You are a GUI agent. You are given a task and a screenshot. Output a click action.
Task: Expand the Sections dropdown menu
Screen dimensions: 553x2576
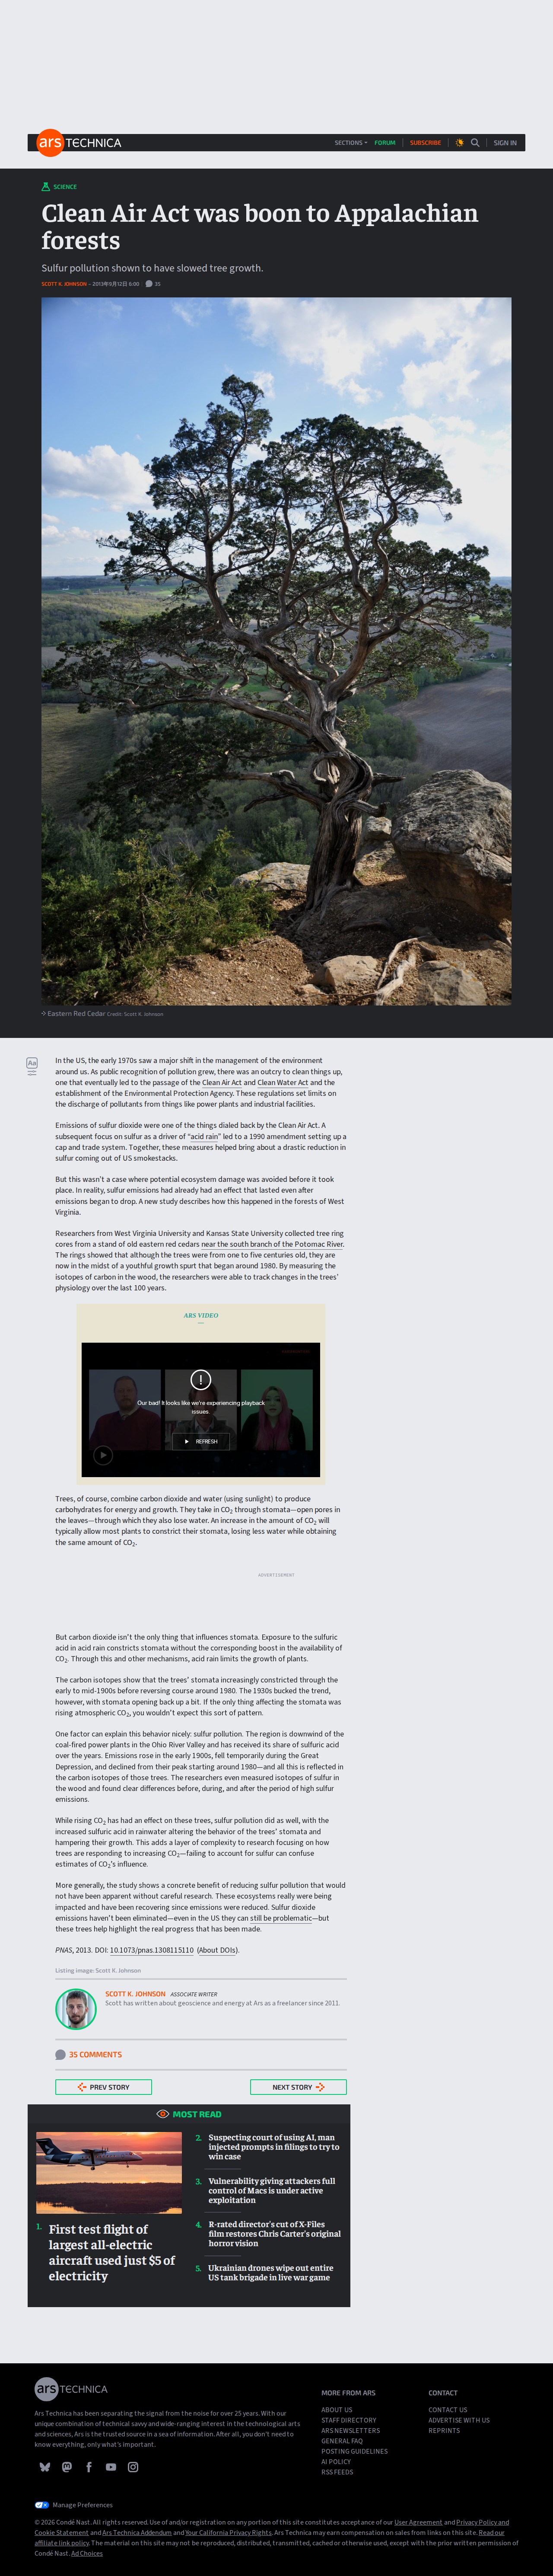[x=350, y=143]
